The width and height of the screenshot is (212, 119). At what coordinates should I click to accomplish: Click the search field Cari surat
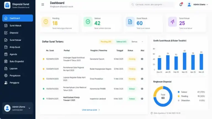tap(152, 5)
